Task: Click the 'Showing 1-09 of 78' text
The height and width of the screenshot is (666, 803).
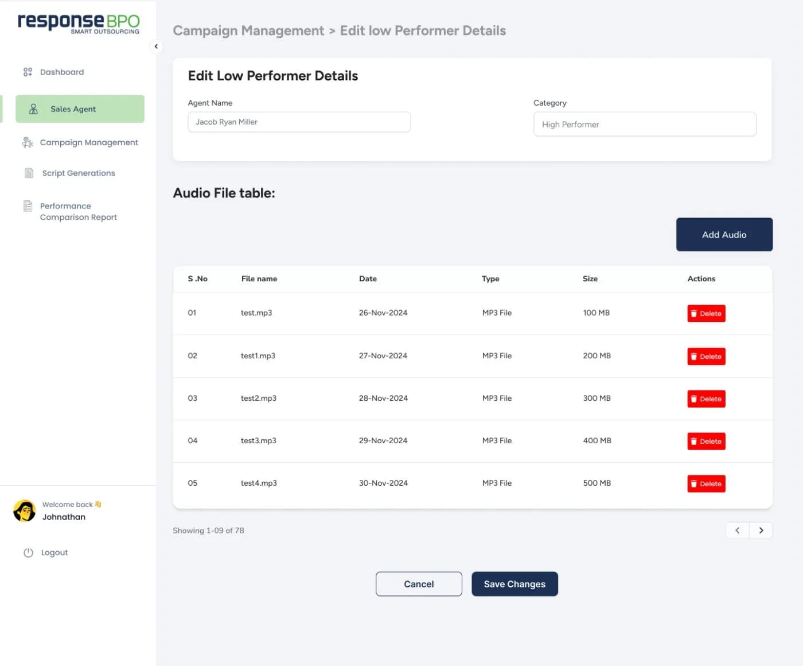Action: pos(208,531)
